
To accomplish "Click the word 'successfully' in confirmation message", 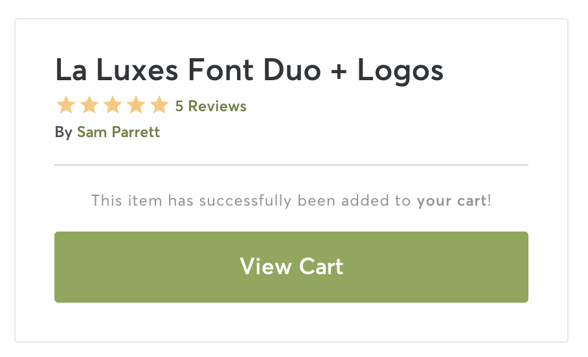I will 245,201.
